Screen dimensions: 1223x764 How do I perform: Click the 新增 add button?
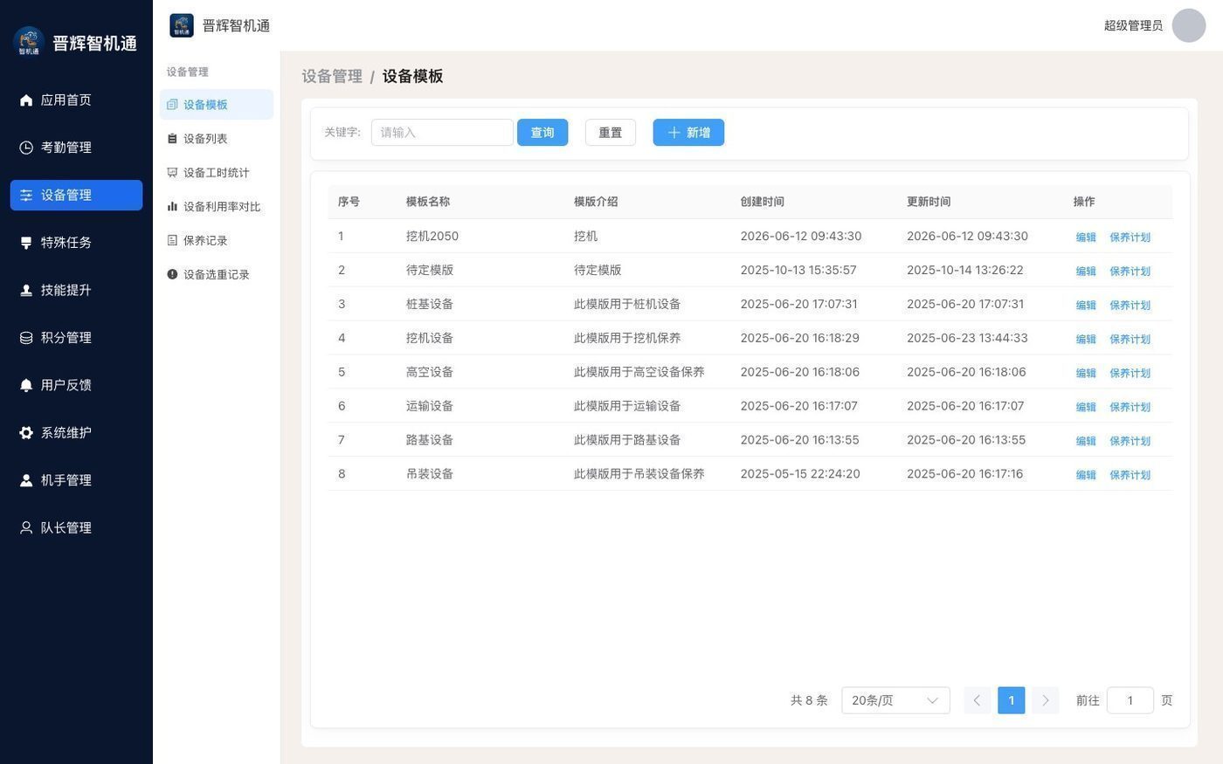688,133
